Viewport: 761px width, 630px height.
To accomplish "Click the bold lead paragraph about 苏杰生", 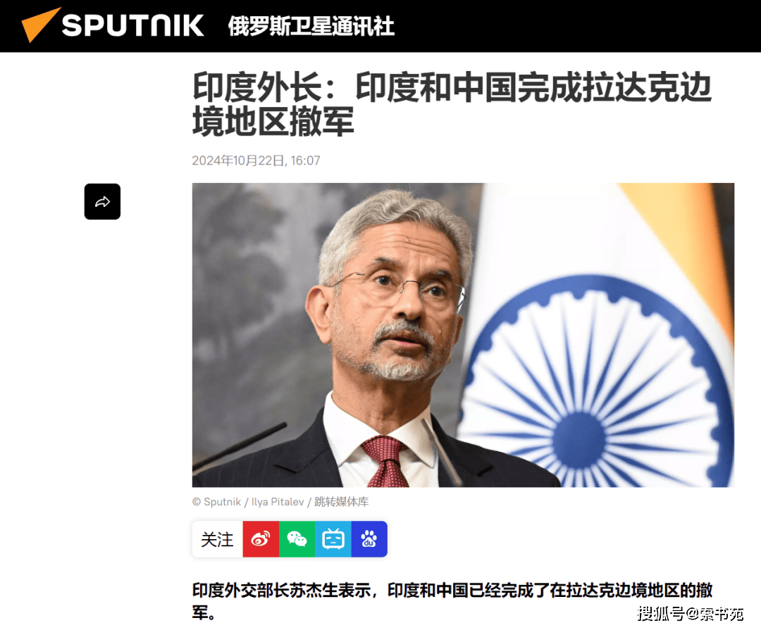I will 452,601.
